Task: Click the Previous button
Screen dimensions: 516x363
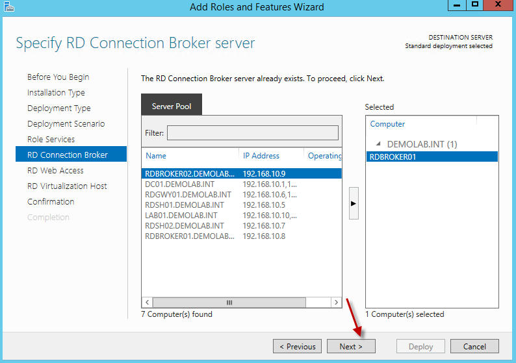Action: [x=297, y=346]
